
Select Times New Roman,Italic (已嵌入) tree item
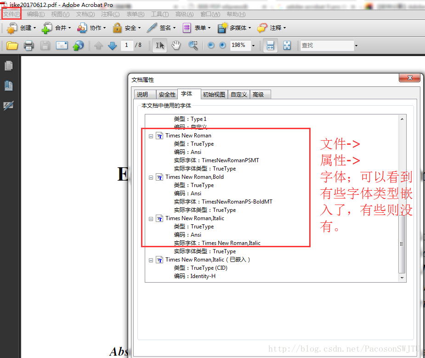[207, 260]
